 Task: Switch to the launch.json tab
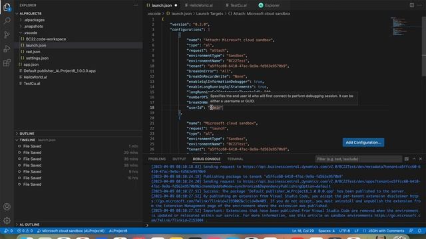(x=162, y=5)
